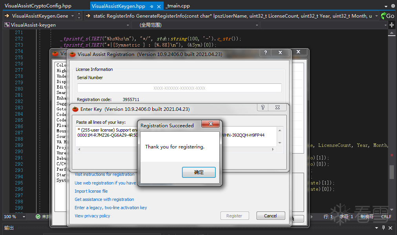Open the empty member dropdown on navigation bar
The width and height of the screenshot is (397, 235).
coord(386,25)
